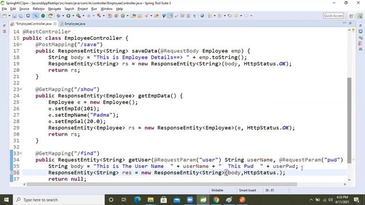This screenshot has width=365, height=205.
Task: Collapse the saveData method at line 16
Action: [x=21, y=44]
